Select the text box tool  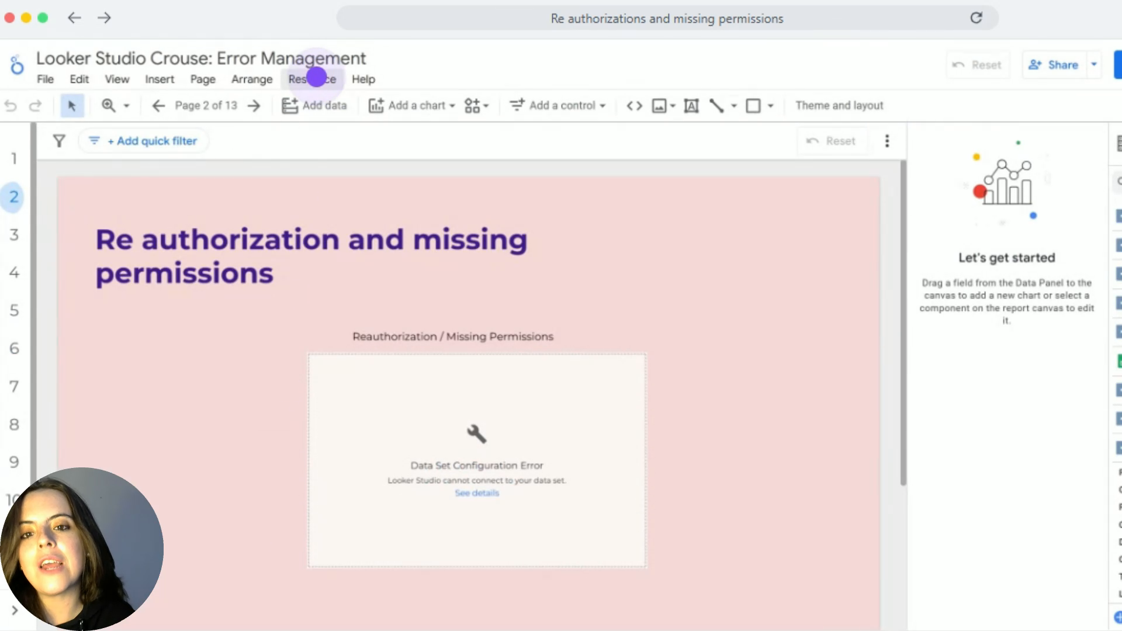click(x=691, y=106)
